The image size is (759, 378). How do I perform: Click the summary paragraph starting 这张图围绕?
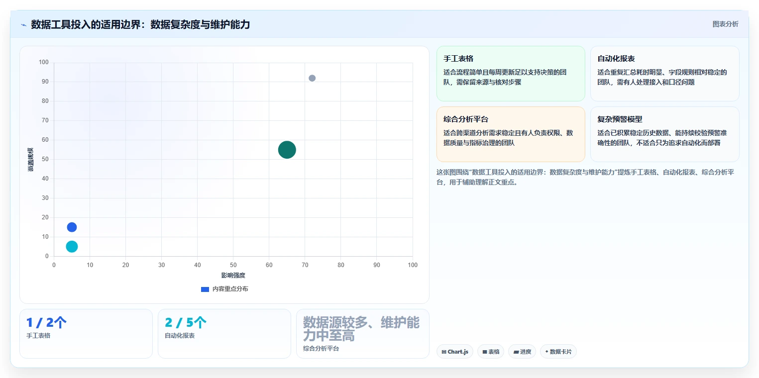click(x=585, y=177)
